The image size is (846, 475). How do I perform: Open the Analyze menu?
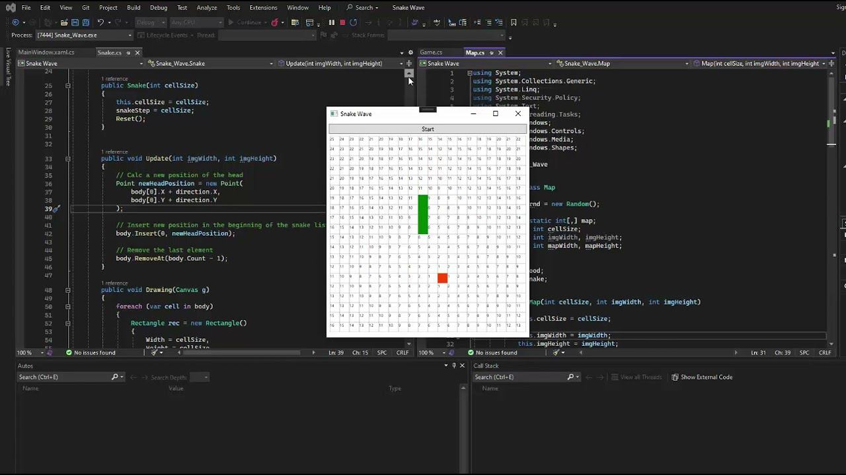click(207, 7)
